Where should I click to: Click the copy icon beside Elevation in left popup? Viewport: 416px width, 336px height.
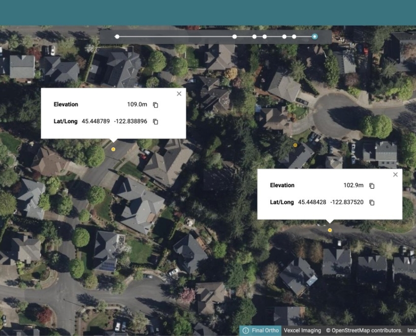(x=156, y=104)
